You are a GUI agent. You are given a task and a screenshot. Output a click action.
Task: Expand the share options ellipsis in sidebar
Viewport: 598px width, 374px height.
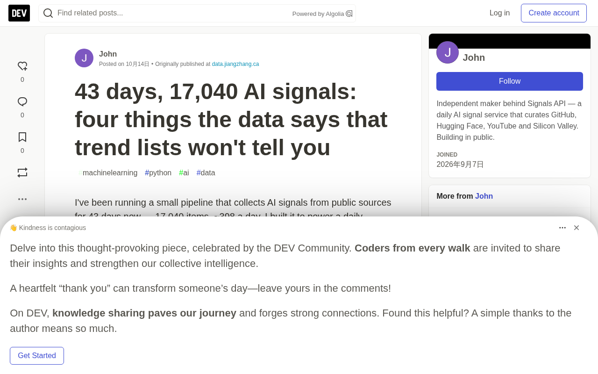[x=22, y=199]
